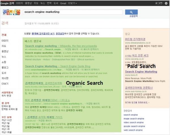Open 번역 in the top navigation bar
The width and height of the screenshot is (170, 135).
(49, 3)
